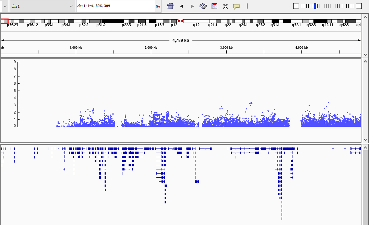Click the p31.2 cytoband label

(x=101, y=25)
